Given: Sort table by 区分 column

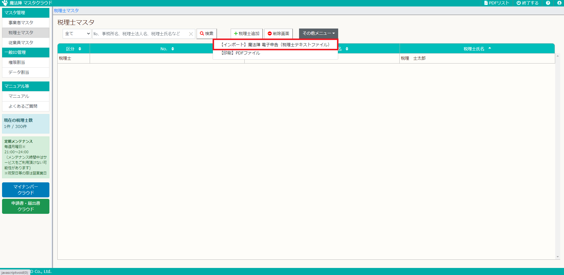Looking at the screenshot, I should 74,49.
